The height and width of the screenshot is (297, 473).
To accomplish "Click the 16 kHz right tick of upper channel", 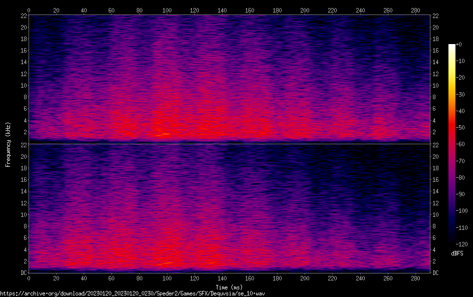I will tap(436, 51).
